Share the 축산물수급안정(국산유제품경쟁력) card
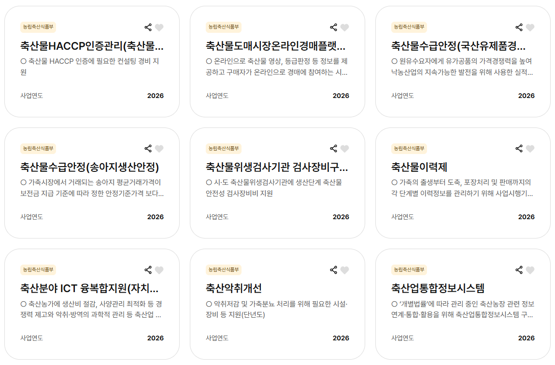 coord(519,28)
